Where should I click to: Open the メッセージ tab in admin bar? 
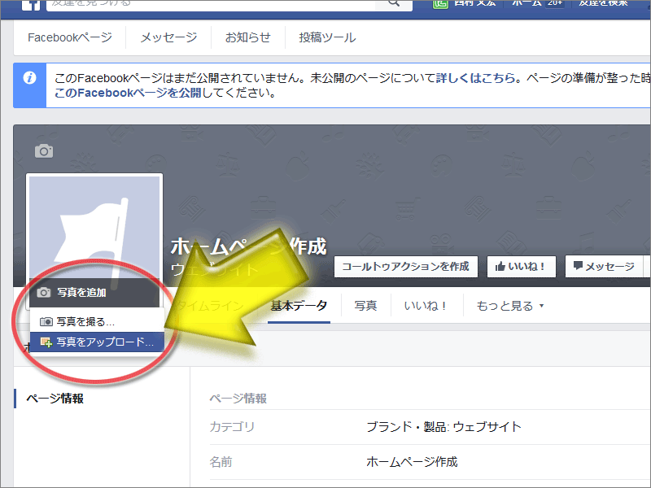tap(168, 37)
